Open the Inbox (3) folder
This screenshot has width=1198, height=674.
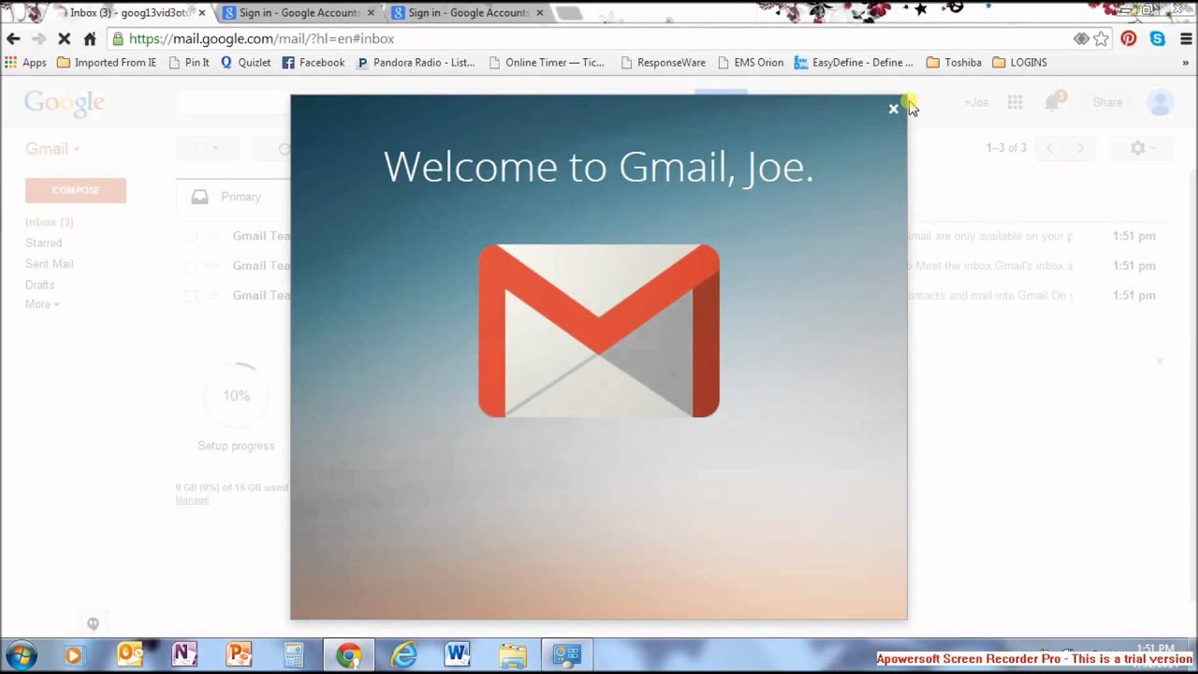(x=50, y=222)
